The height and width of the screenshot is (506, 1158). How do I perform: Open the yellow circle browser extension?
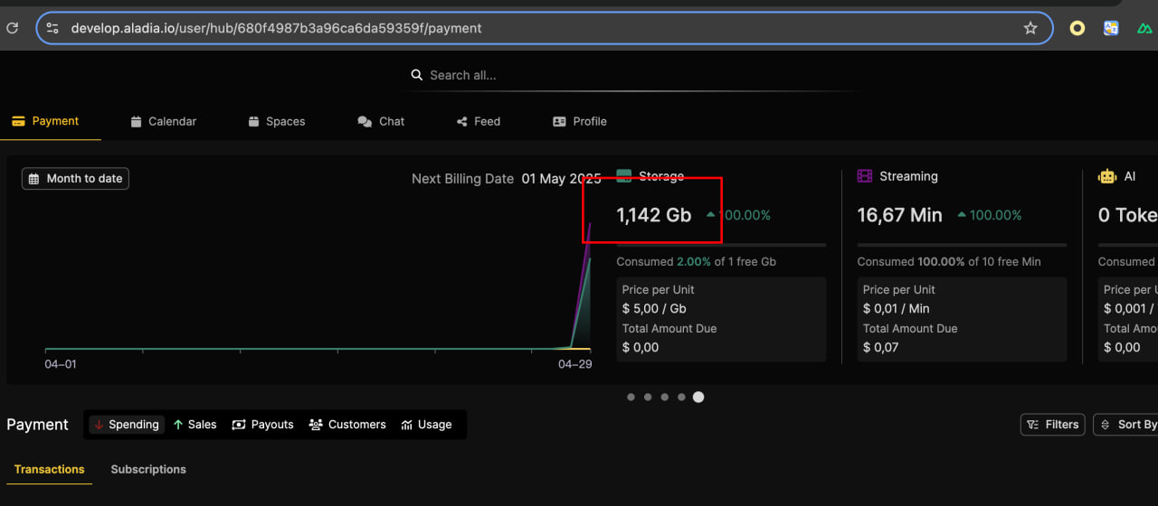tap(1077, 28)
